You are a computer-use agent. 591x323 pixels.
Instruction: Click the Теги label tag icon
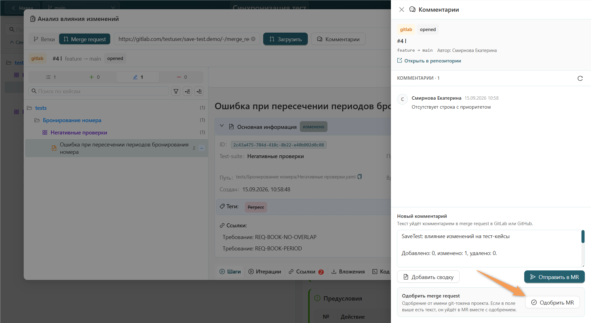coord(222,206)
